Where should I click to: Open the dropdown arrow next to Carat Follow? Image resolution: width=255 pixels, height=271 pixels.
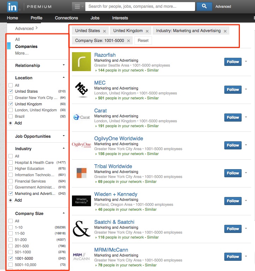246,117
